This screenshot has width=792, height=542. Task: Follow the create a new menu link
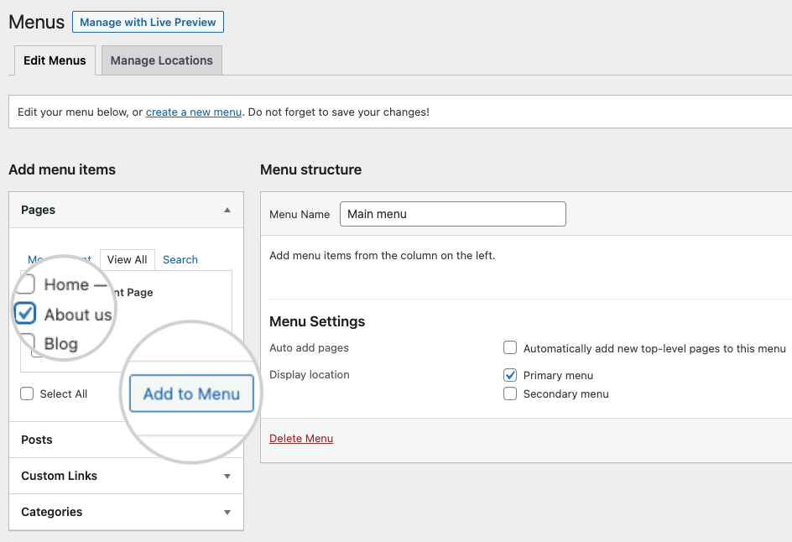(x=194, y=112)
